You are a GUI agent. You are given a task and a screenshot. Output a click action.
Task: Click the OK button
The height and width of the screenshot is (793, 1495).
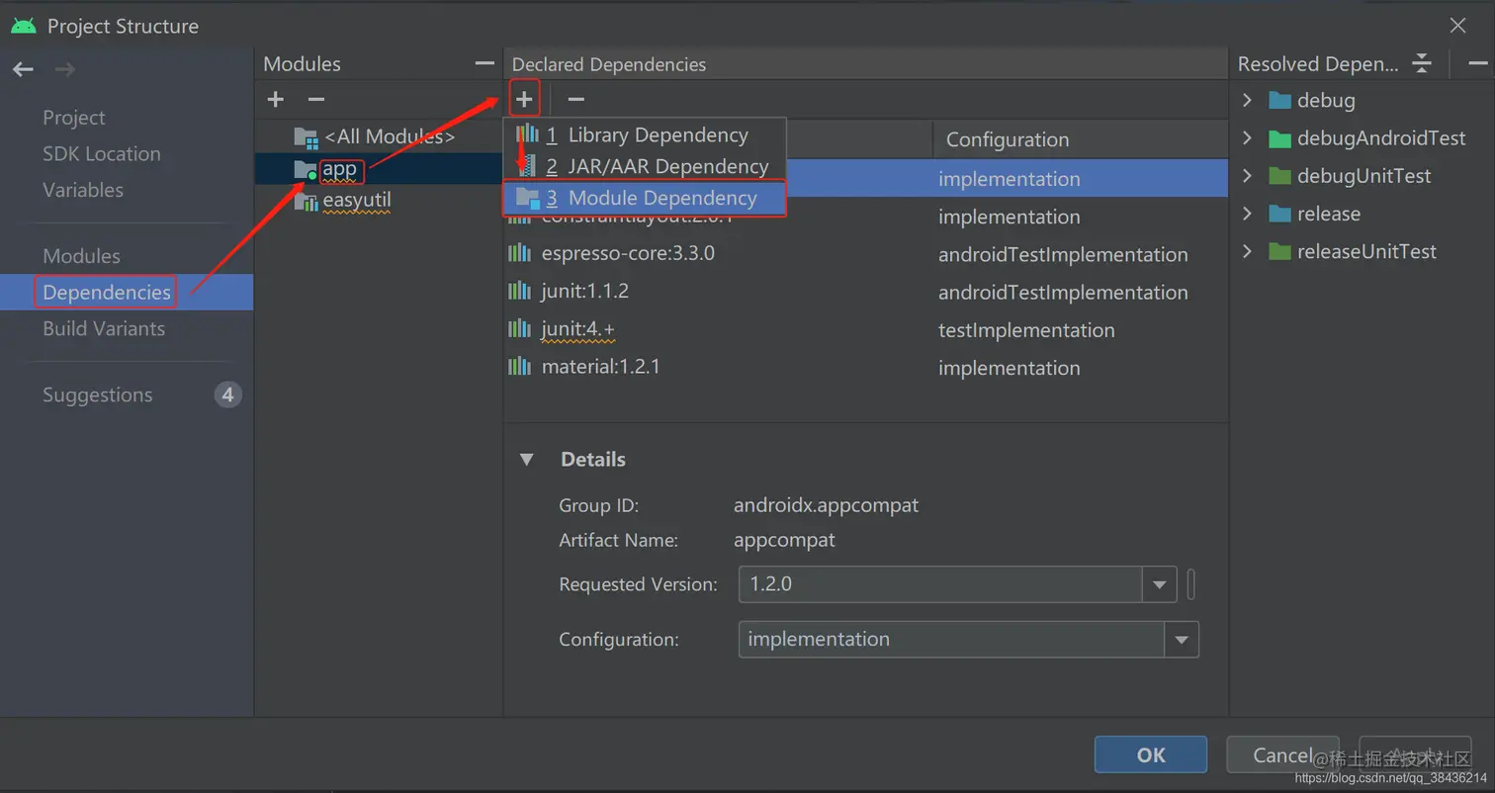[x=1151, y=754]
